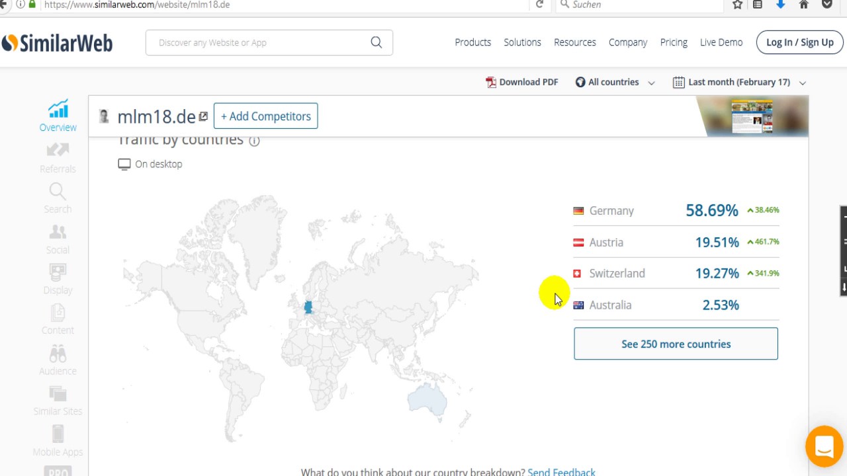847x476 pixels.
Task: Click the browser Suchen search box
Action: tap(639, 5)
